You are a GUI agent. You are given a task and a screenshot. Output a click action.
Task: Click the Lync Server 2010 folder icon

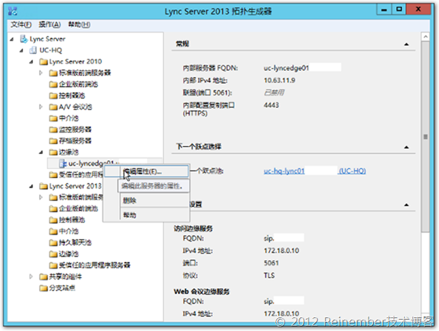(43, 61)
